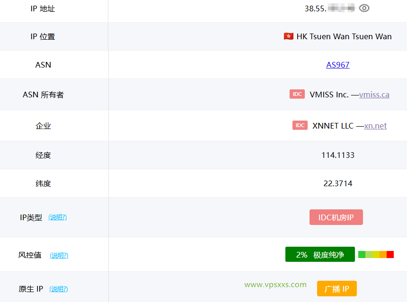This screenshot has height=302, width=407.
Task: Click the IDC badge beside XNNET LLC
Action: click(300, 125)
